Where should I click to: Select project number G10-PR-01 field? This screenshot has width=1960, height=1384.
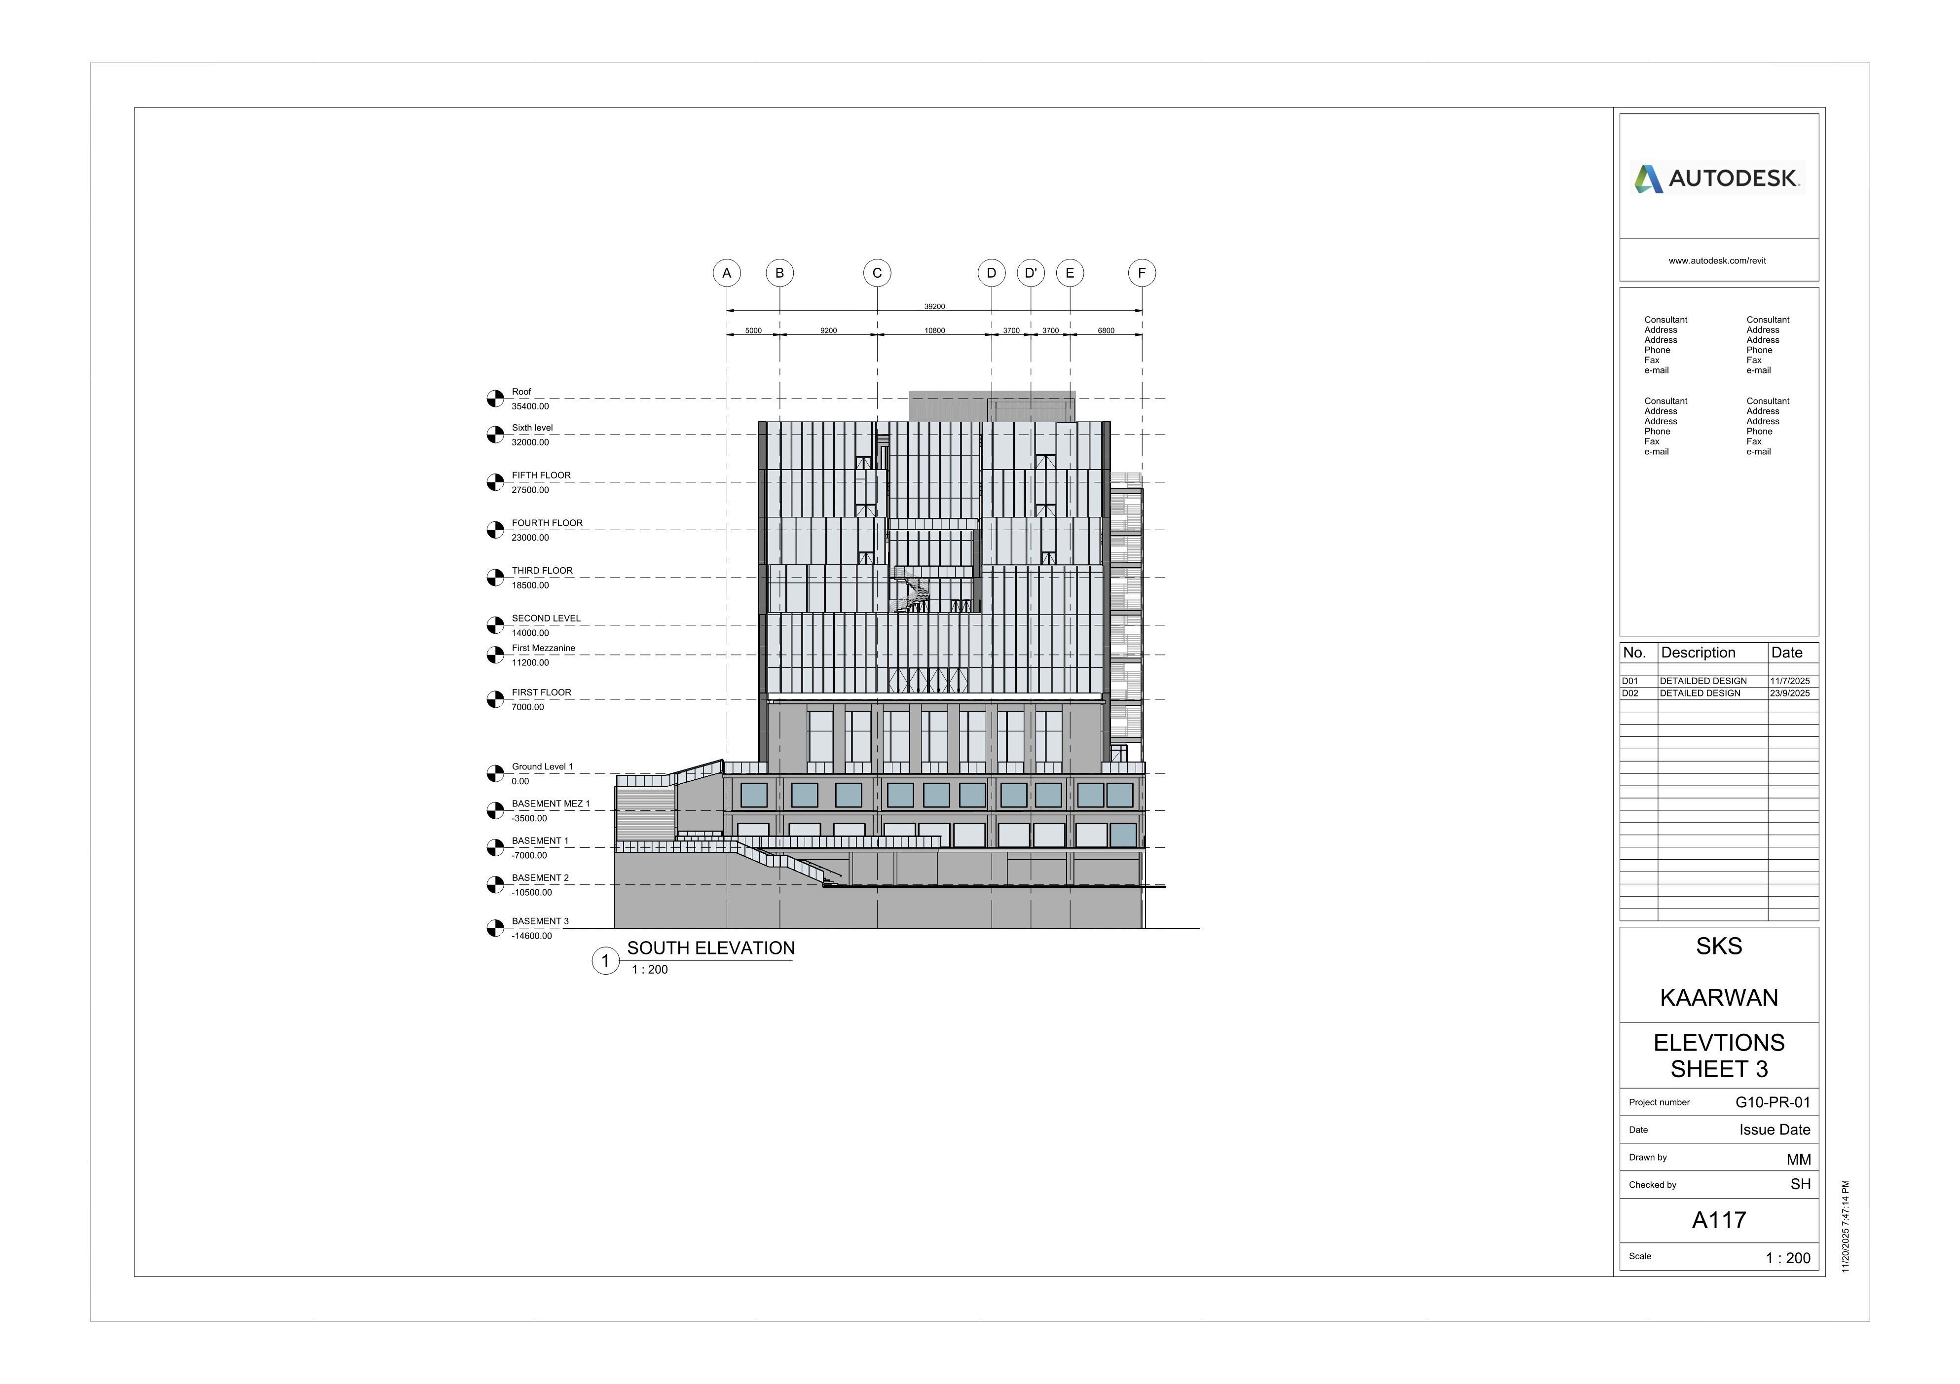pyautogui.click(x=1772, y=1101)
